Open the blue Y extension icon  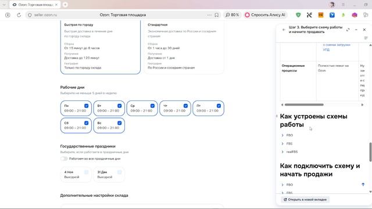(x=332, y=15)
